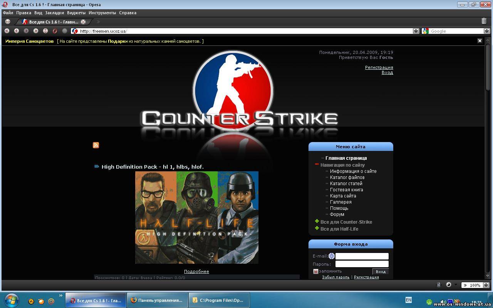Viewport: 493px width, 308px height.
Task: Open the panel toggle icon left of tabs
Action: [x=7, y=22]
